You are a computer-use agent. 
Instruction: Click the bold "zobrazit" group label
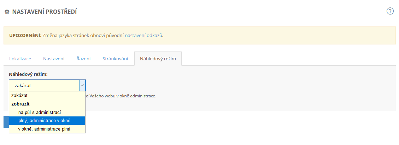pyautogui.click(x=20, y=104)
